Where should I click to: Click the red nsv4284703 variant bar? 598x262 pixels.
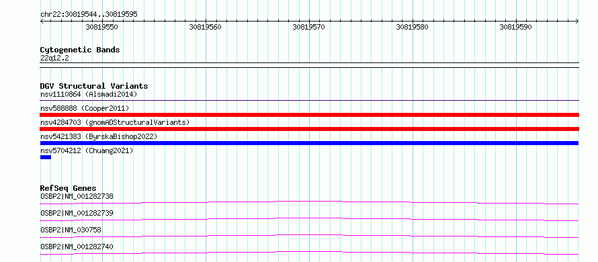pyautogui.click(x=310, y=129)
